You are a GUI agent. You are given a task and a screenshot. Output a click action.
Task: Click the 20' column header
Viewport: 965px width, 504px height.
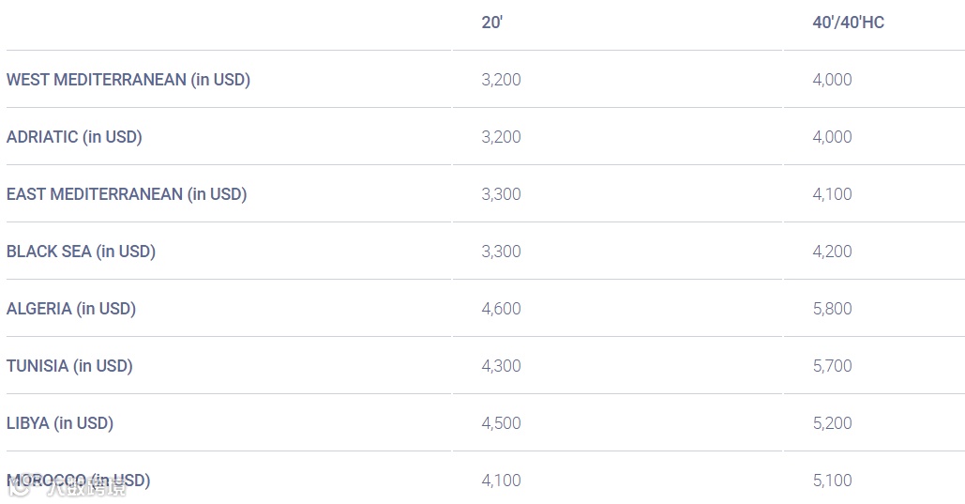click(x=491, y=23)
